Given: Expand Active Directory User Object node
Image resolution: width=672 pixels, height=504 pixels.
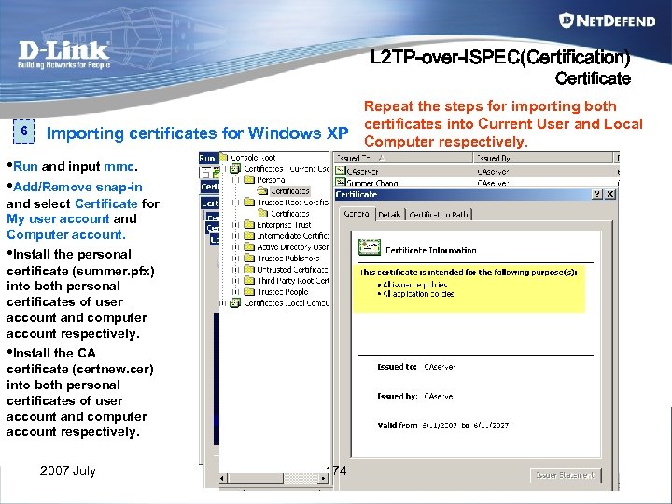Looking at the screenshot, I should [235, 246].
